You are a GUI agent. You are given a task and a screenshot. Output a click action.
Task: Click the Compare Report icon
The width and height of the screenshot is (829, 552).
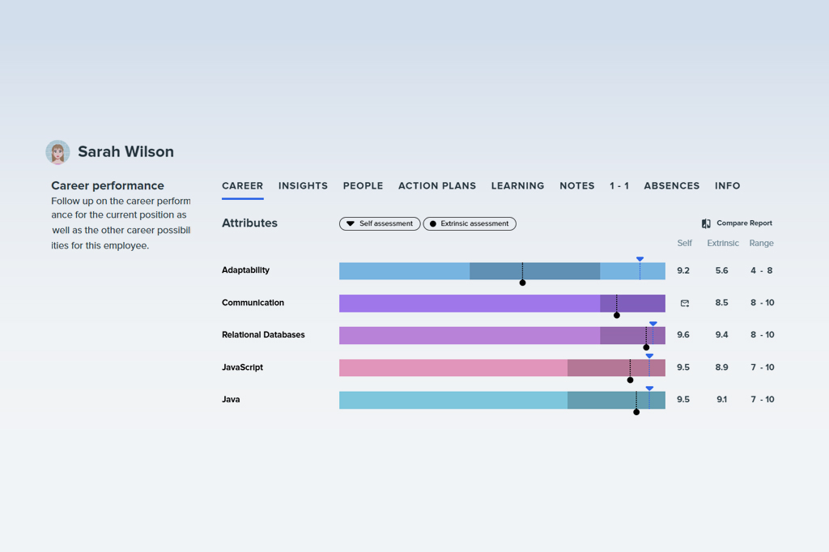pyautogui.click(x=706, y=223)
